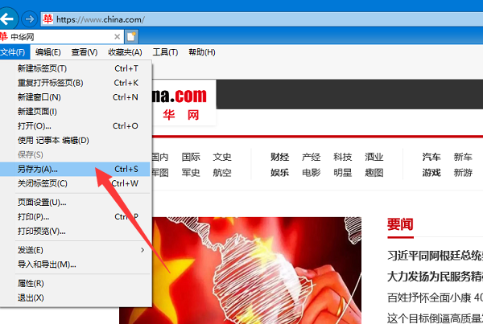Open the 电影 category link
The image size is (483, 324).
tap(311, 173)
